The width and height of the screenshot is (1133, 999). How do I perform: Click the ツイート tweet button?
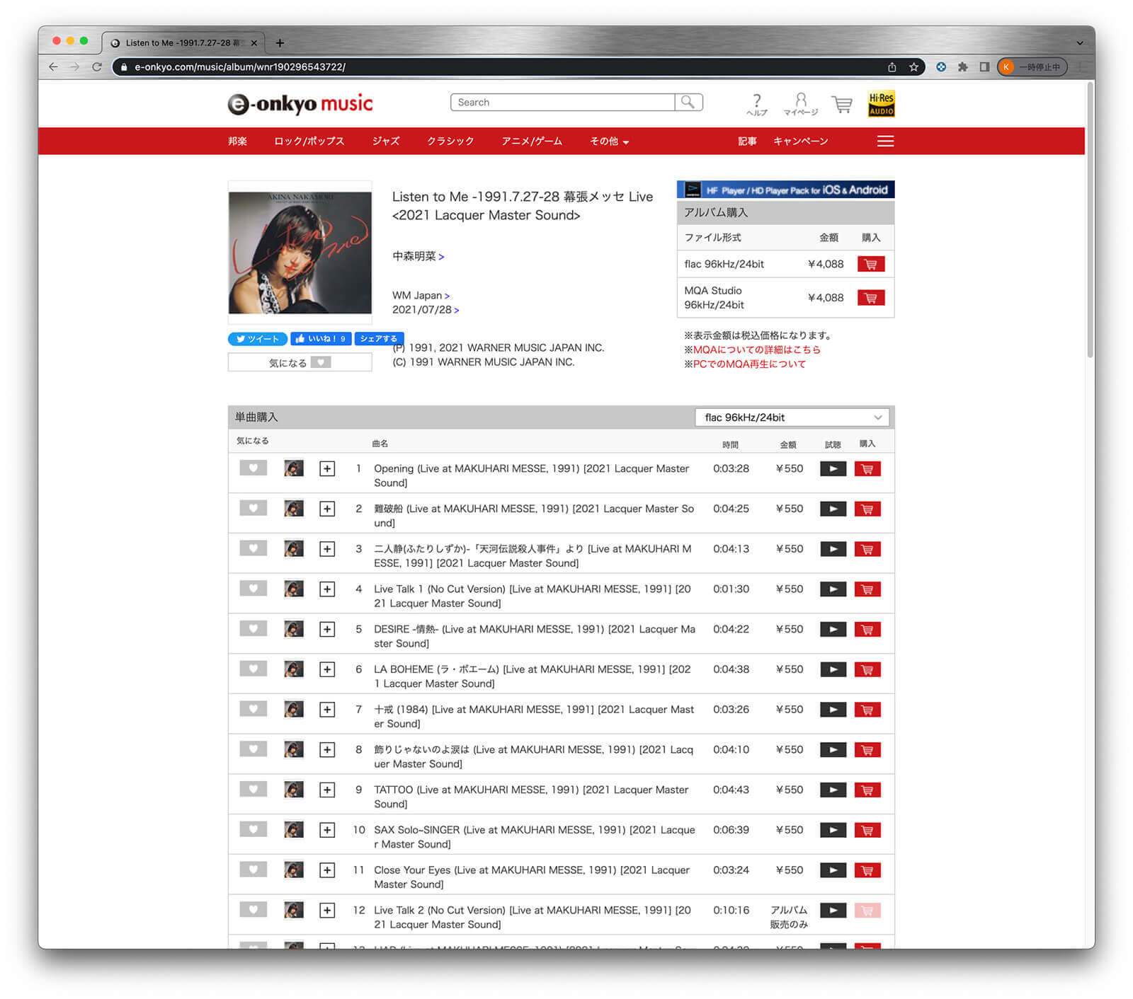pyautogui.click(x=258, y=339)
